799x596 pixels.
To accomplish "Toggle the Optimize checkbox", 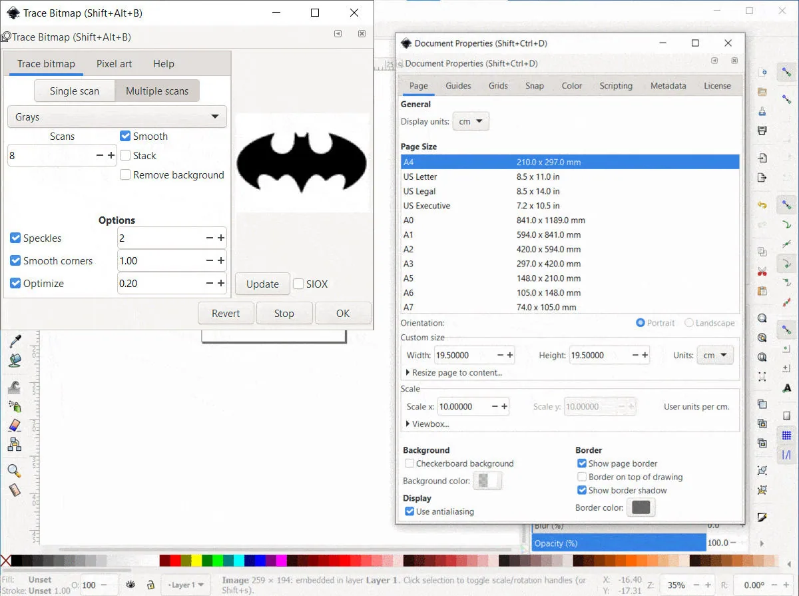I will (15, 283).
